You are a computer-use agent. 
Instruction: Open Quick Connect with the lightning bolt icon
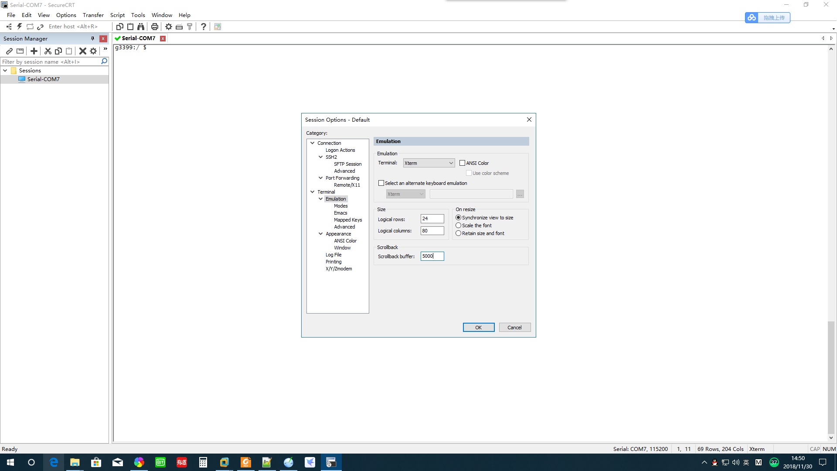(x=19, y=26)
